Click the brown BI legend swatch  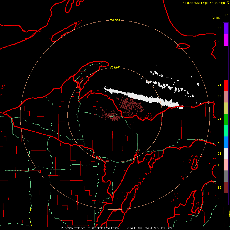(226, 188)
